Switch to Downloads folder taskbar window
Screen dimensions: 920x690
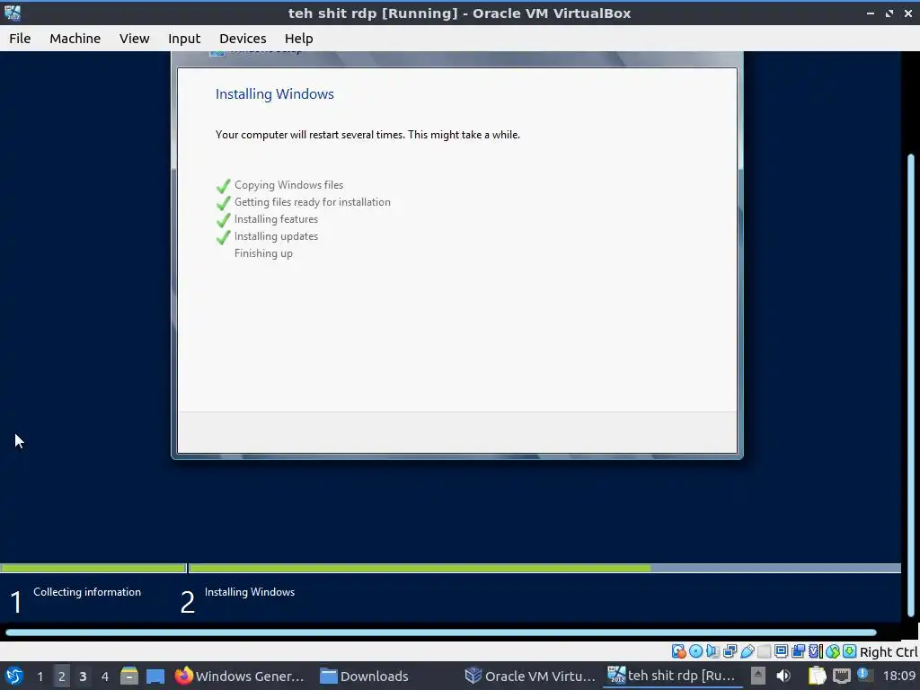point(364,676)
